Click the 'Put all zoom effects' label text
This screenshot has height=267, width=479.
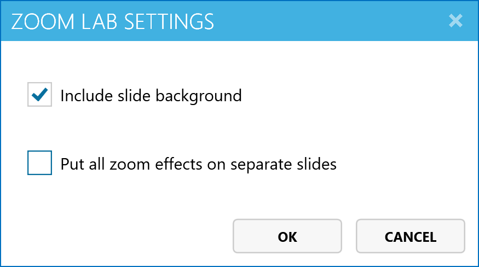(x=198, y=164)
